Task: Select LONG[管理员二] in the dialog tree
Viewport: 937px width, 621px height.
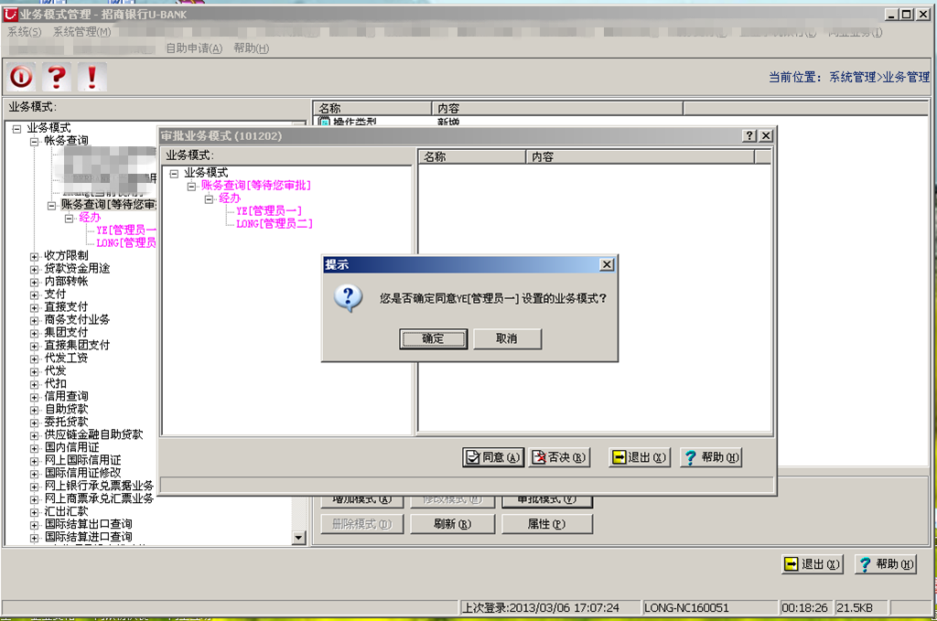Action: (275, 224)
